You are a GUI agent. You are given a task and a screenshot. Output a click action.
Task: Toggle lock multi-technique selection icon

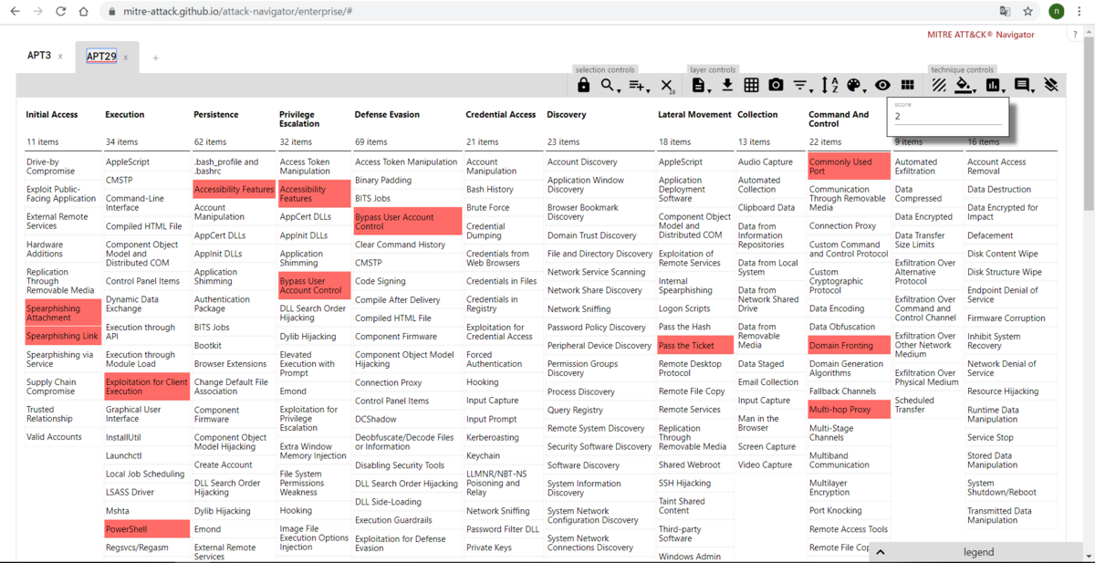[583, 85]
